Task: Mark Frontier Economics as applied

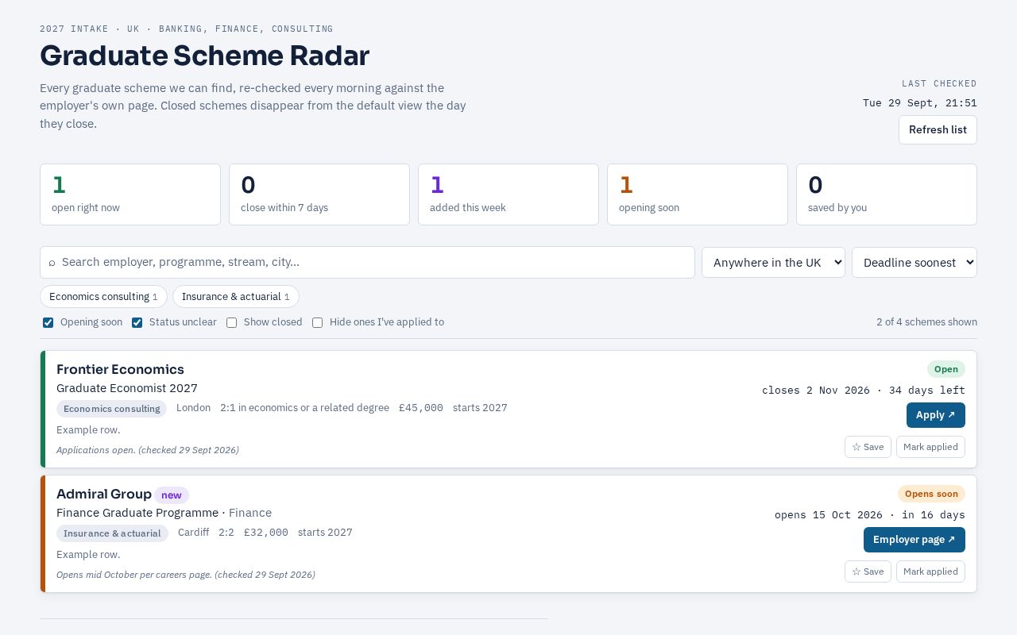Action: (x=930, y=447)
